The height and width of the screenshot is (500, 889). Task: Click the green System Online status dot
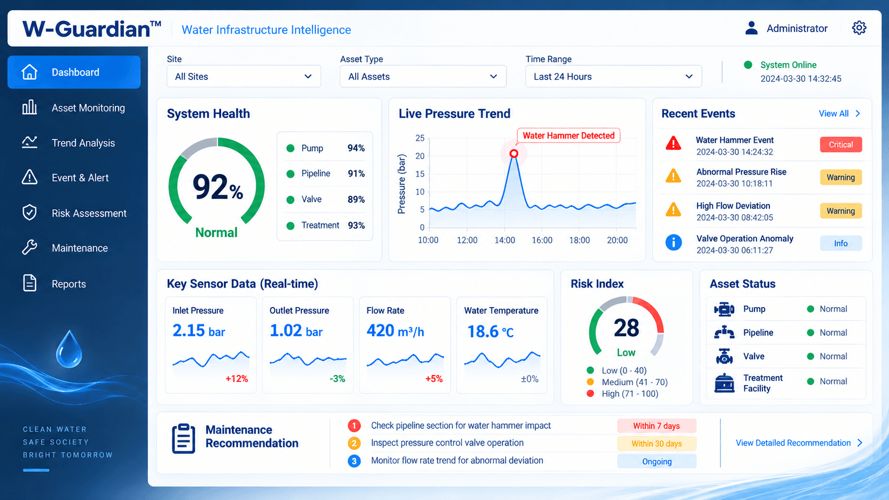click(x=748, y=65)
